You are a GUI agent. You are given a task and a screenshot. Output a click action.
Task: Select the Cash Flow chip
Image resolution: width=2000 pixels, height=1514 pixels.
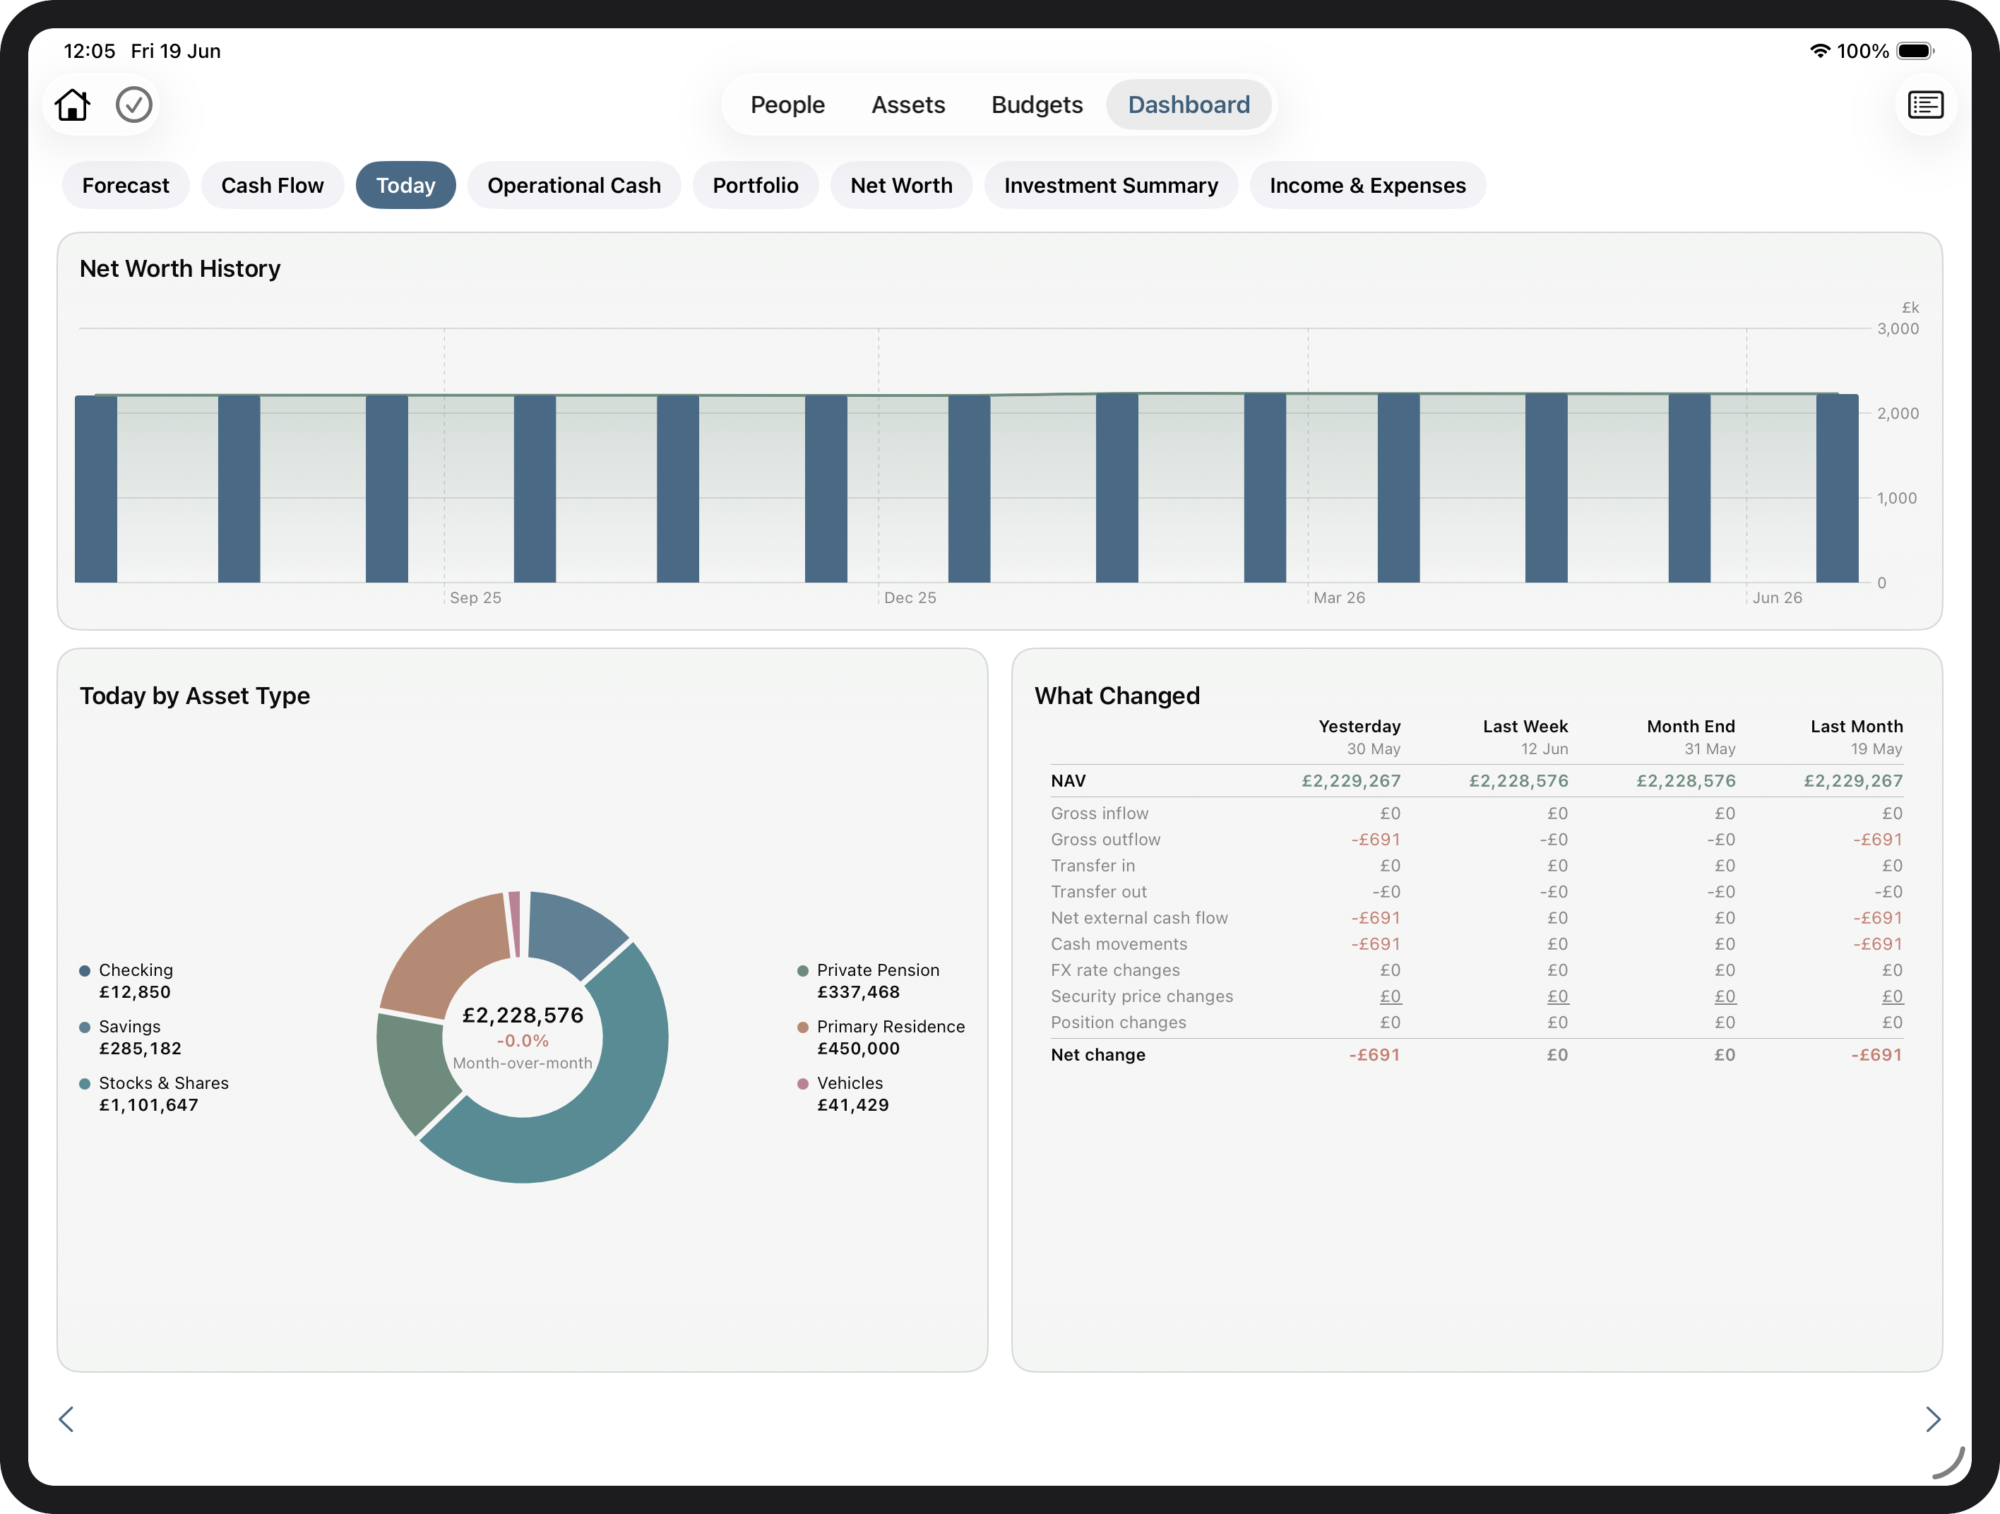[x=272, y=185]
